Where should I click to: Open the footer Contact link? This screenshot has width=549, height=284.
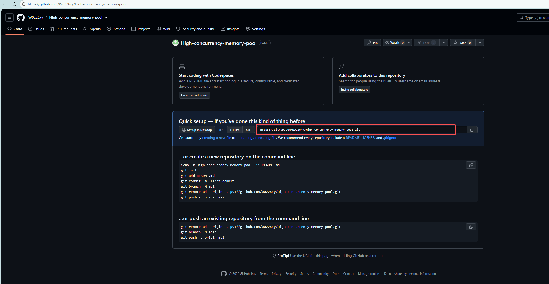[349, 274]
